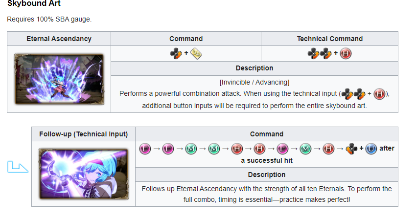
Task: Click the red H icon inside description parentheses
Action: pyautogui.click(x=379, y=94)
